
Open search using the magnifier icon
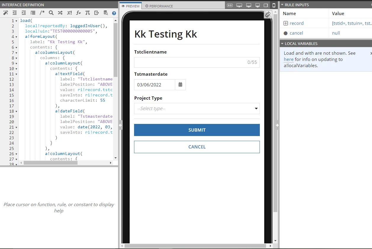pyautogui.click(x=51, y=13)
